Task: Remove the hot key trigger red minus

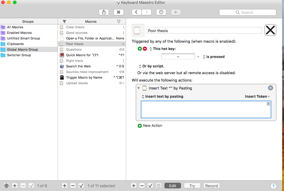Action: click(145, 49)
